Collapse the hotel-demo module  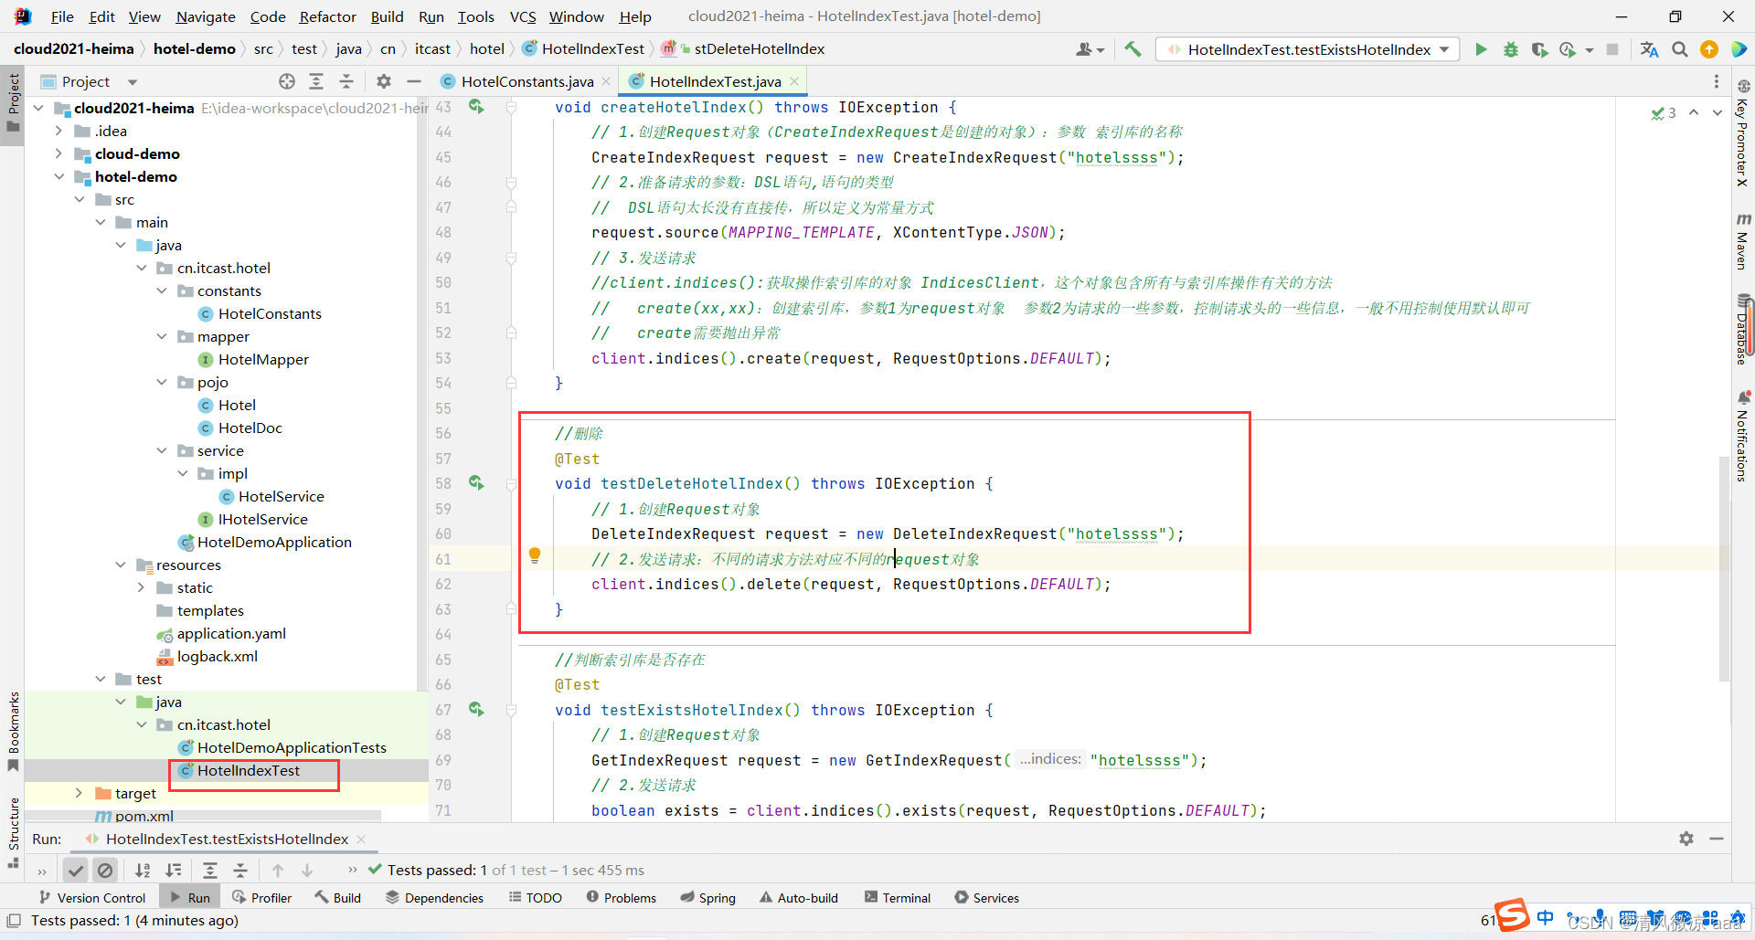click(x=58, y=176)
